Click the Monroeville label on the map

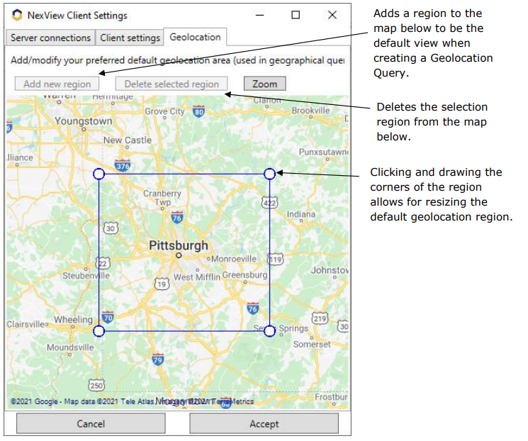pyautogui.click(x=234, y=259)
